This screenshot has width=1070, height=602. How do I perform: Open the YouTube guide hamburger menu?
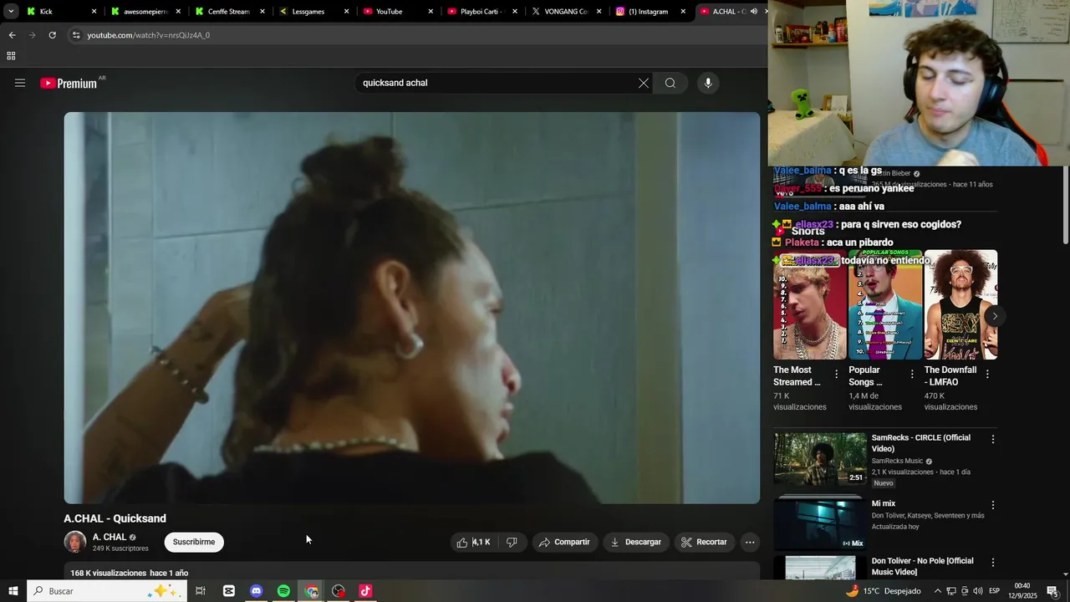pyautogui.click(x=20, y=83)
